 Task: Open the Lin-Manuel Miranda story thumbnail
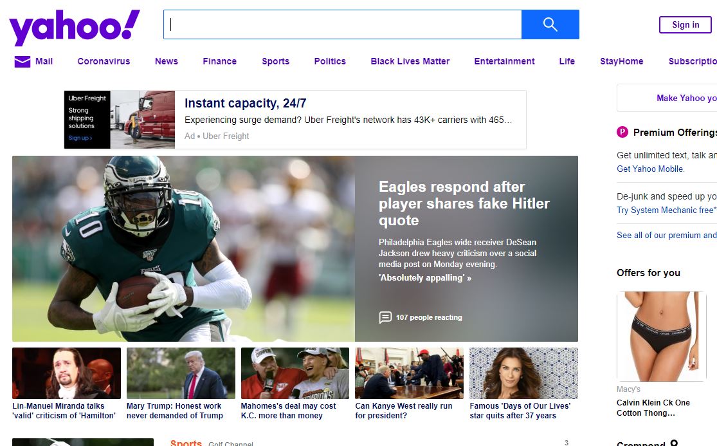(x=67, y=373)
